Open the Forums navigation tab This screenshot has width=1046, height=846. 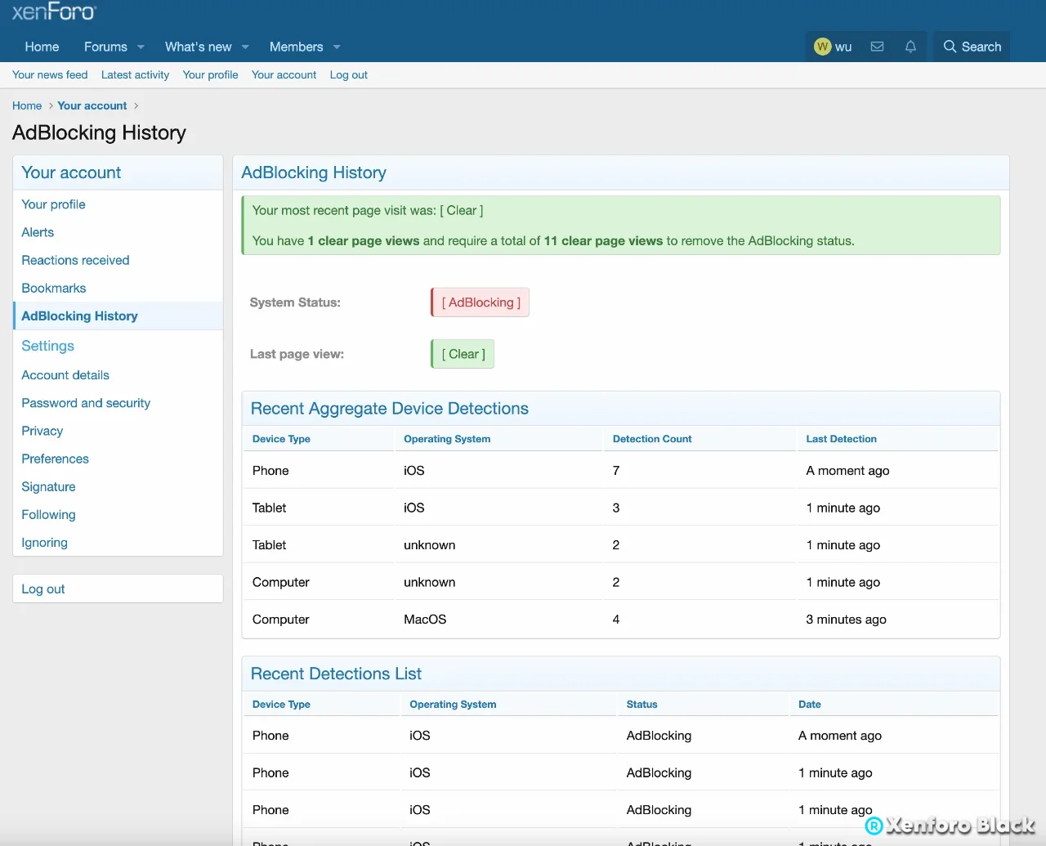[105, 47]
